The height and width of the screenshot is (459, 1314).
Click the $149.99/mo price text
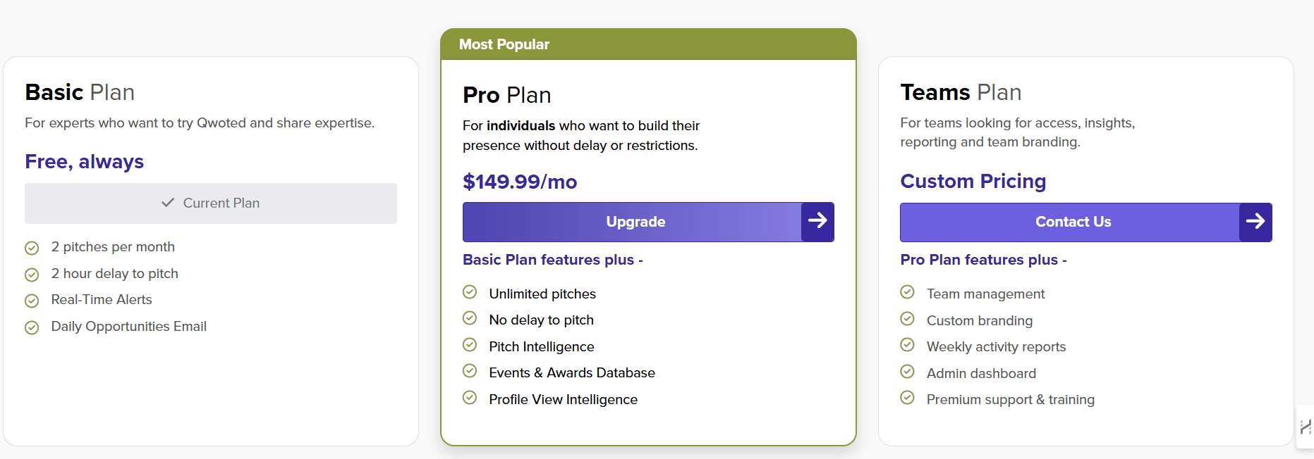click(520, 181)
